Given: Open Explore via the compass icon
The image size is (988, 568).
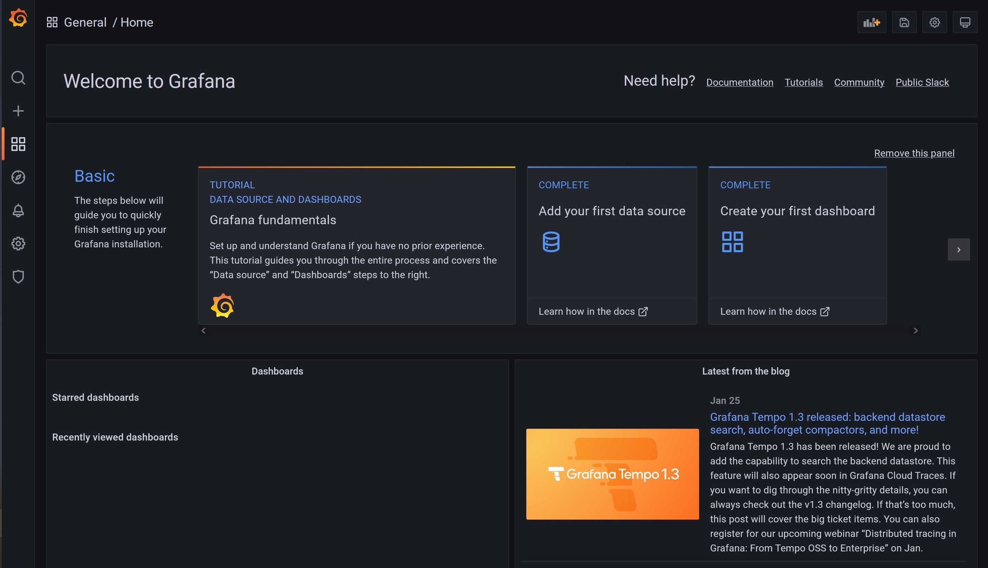Looking at the screenshot, I should tap(18, 177).
